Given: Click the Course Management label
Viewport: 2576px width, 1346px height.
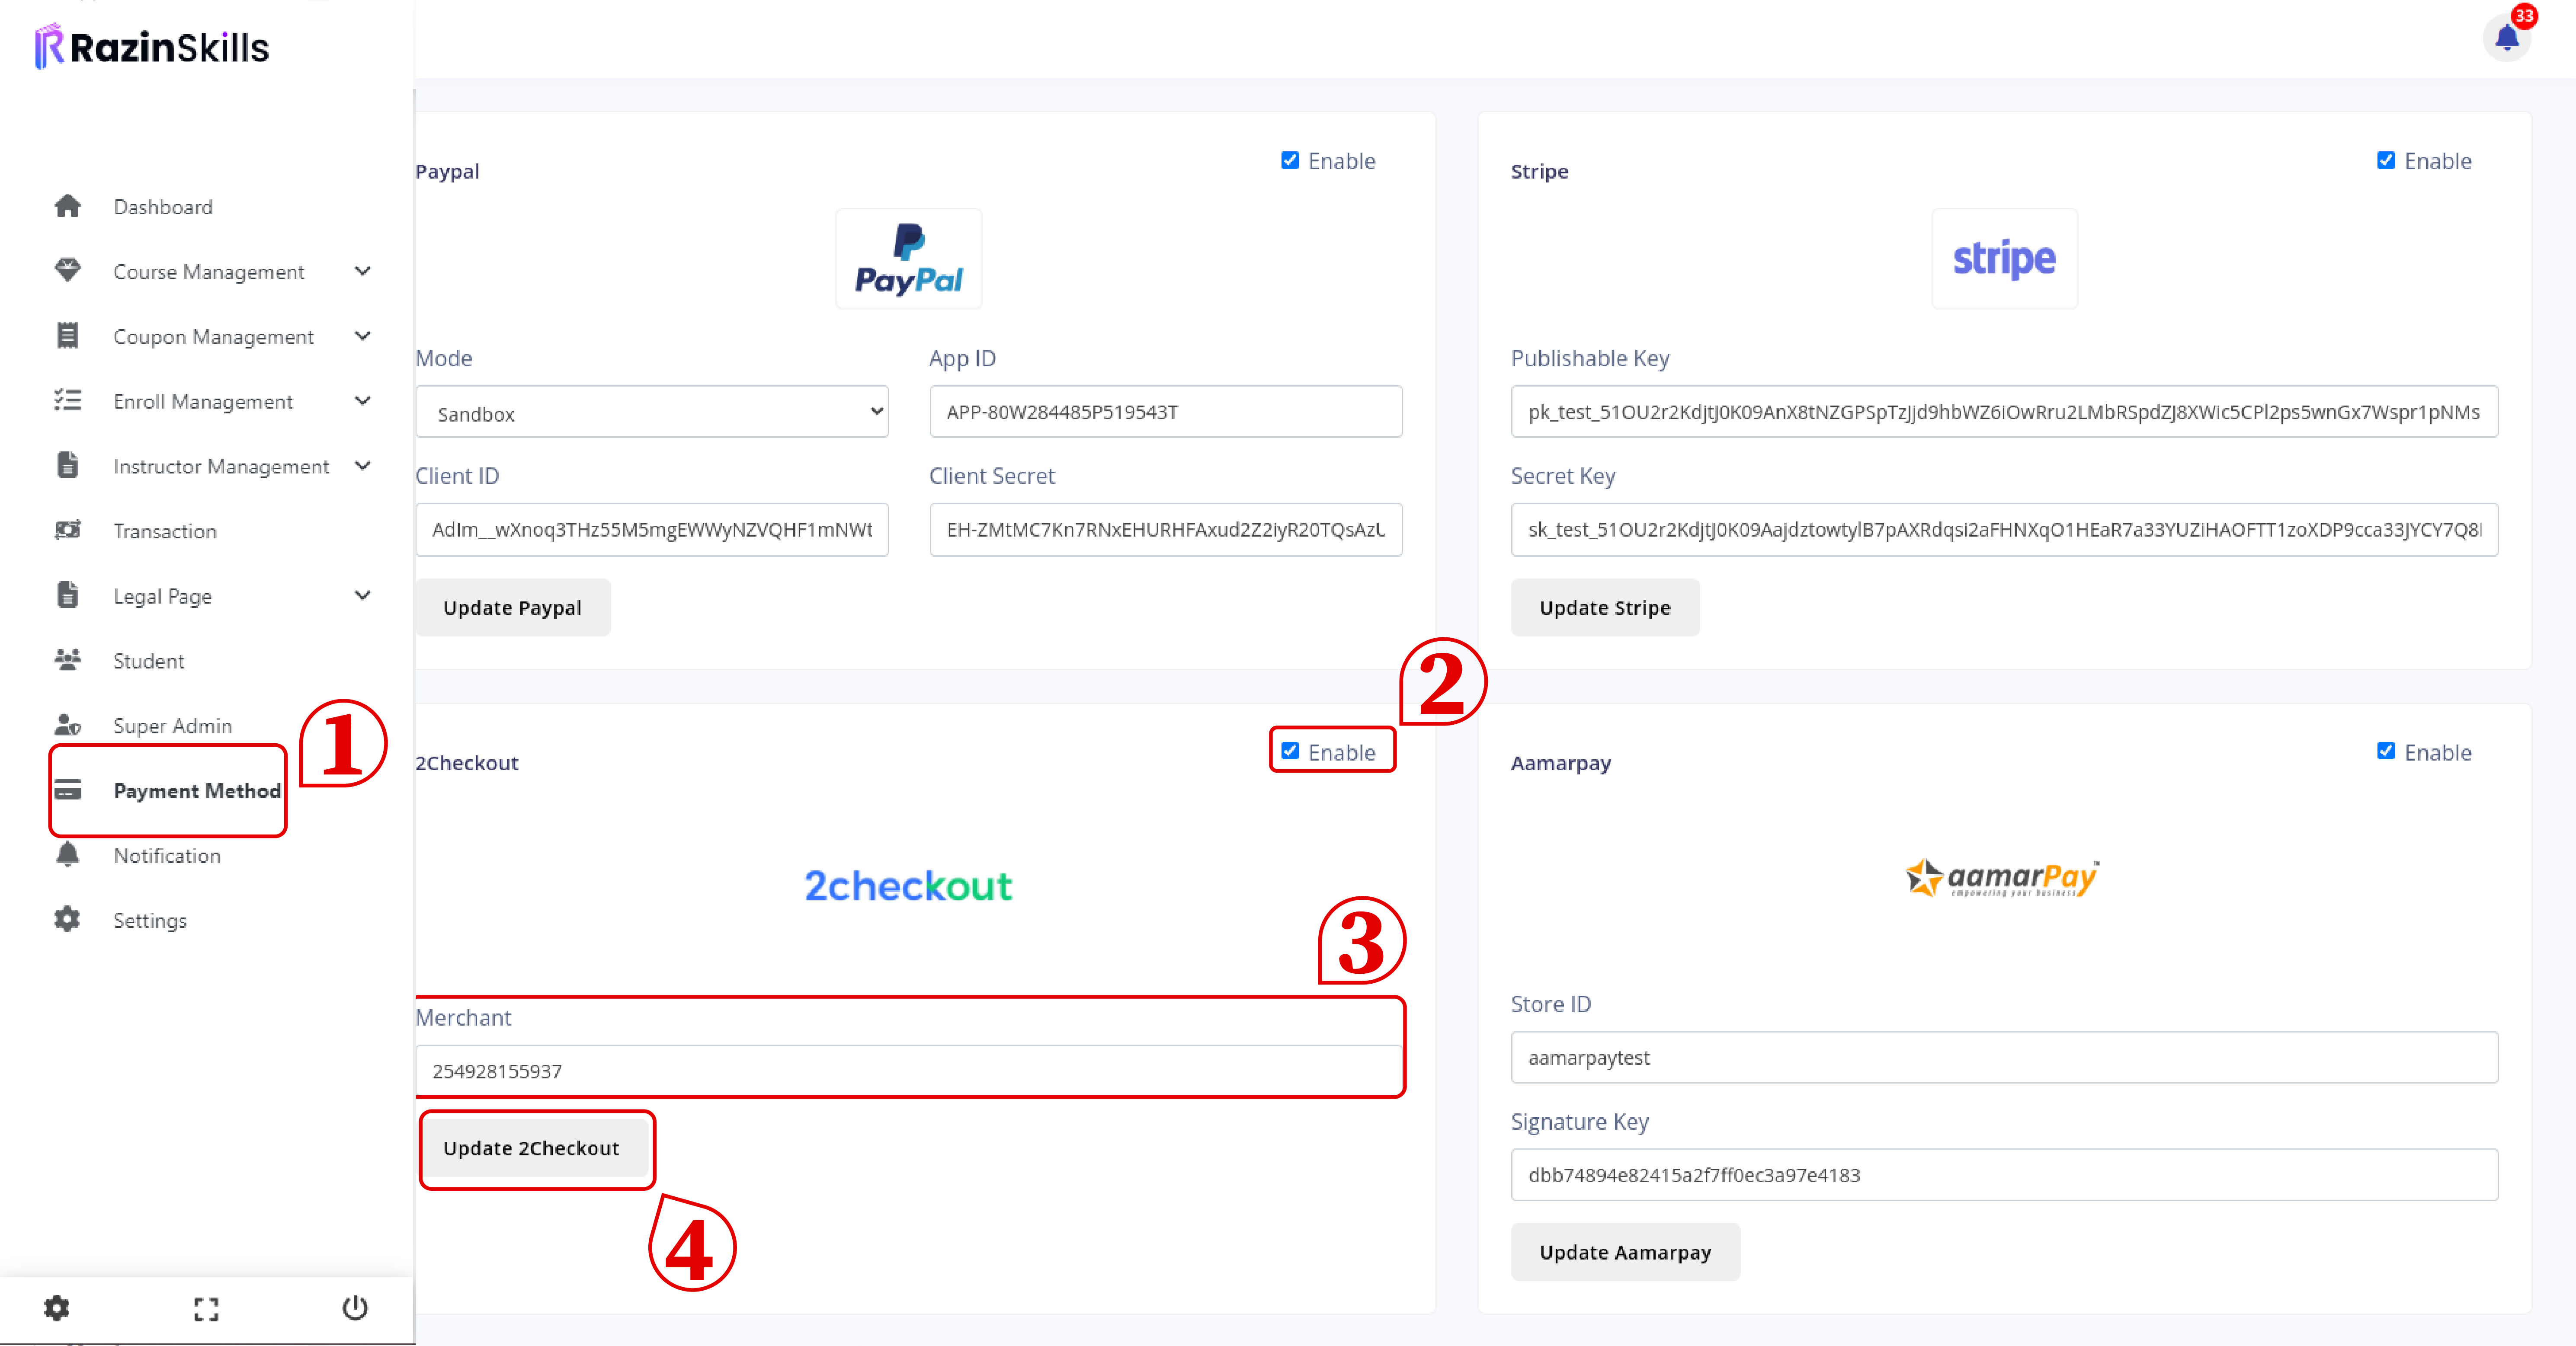Looking at the screenshot, I should coord(209,272).
